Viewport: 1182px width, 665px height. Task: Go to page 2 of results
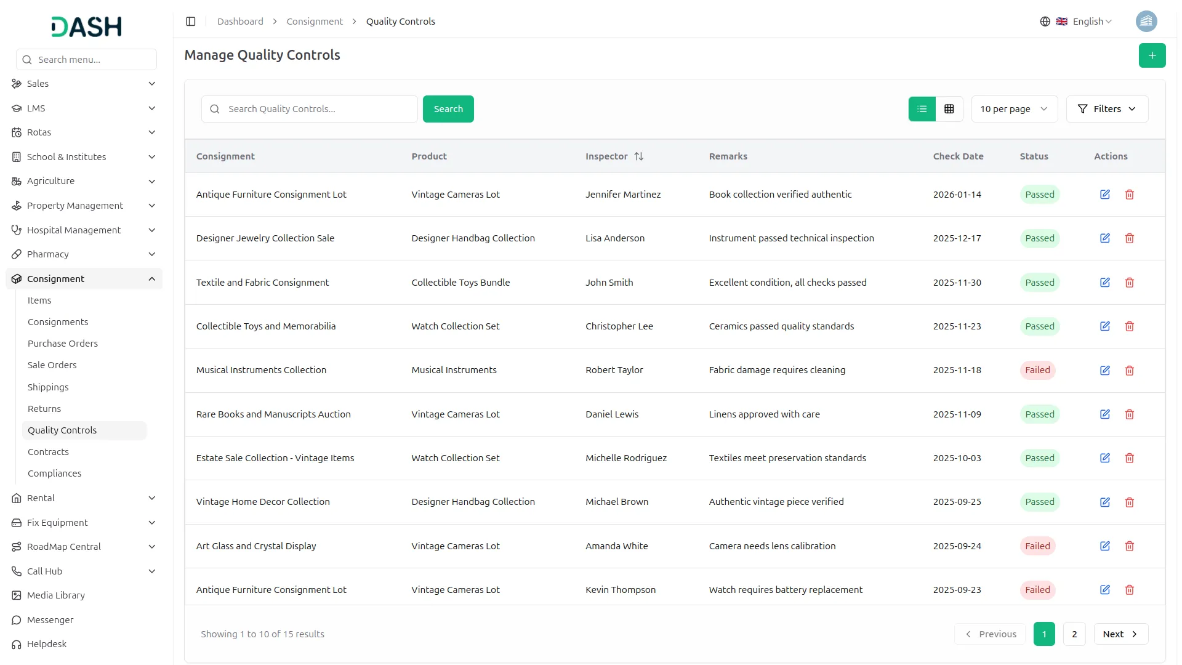(x=1074, y=634)
